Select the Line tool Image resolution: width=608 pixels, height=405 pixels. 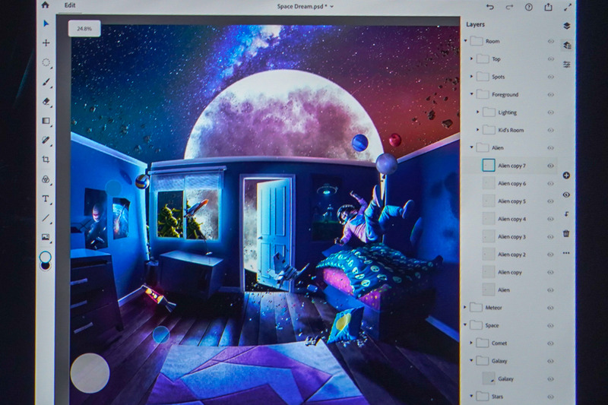coord(46,218)
